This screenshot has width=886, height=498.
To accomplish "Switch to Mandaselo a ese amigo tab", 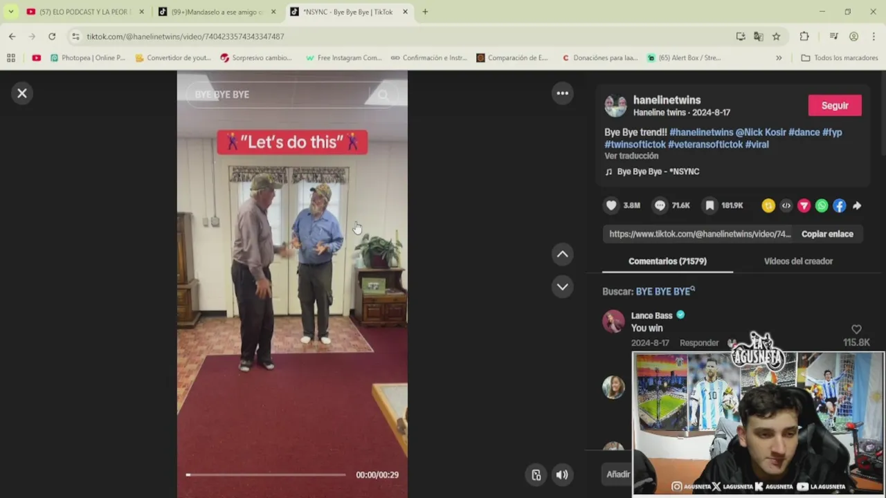I will point(217,12).
